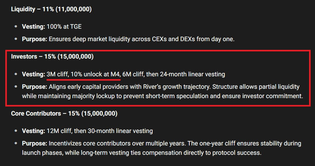This screenshot has height=166, width=315.
Task: Click the "Investors – 15% (15,000,000)" heading
Action: 52,57
